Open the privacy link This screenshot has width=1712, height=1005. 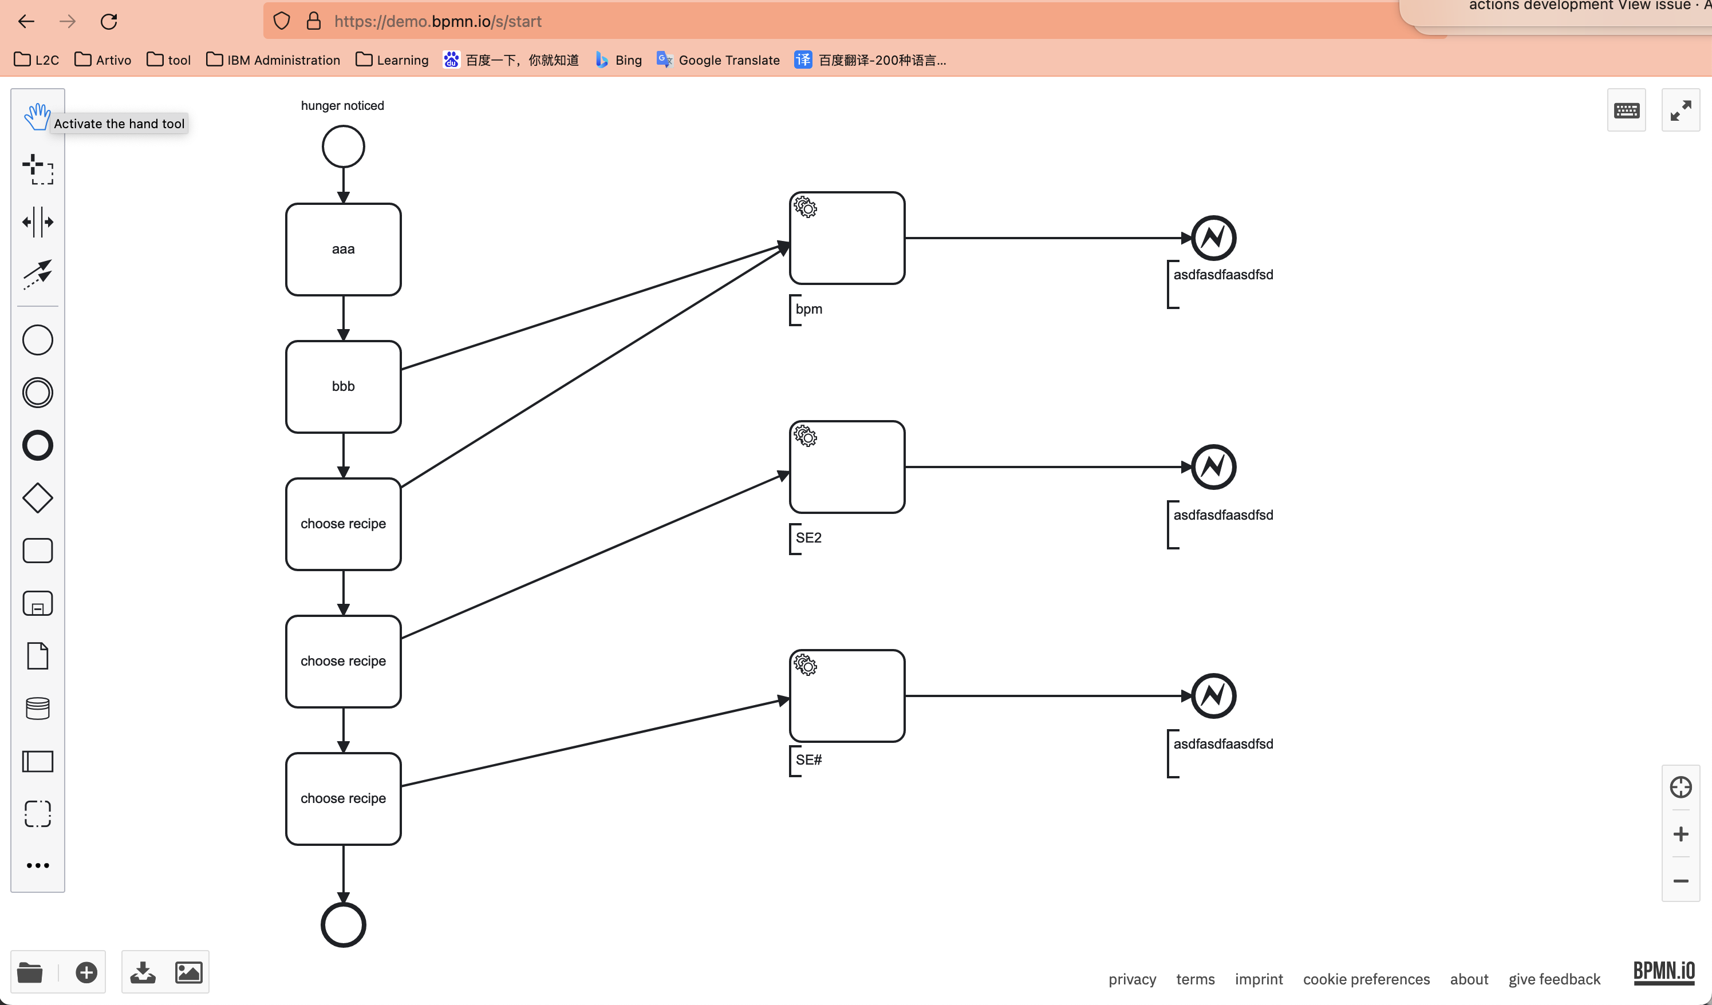coord(1132,979)
